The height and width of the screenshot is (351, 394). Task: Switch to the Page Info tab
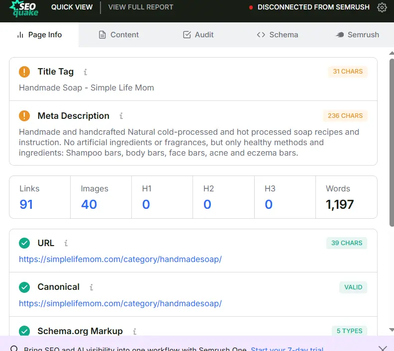tap(39, 35)
